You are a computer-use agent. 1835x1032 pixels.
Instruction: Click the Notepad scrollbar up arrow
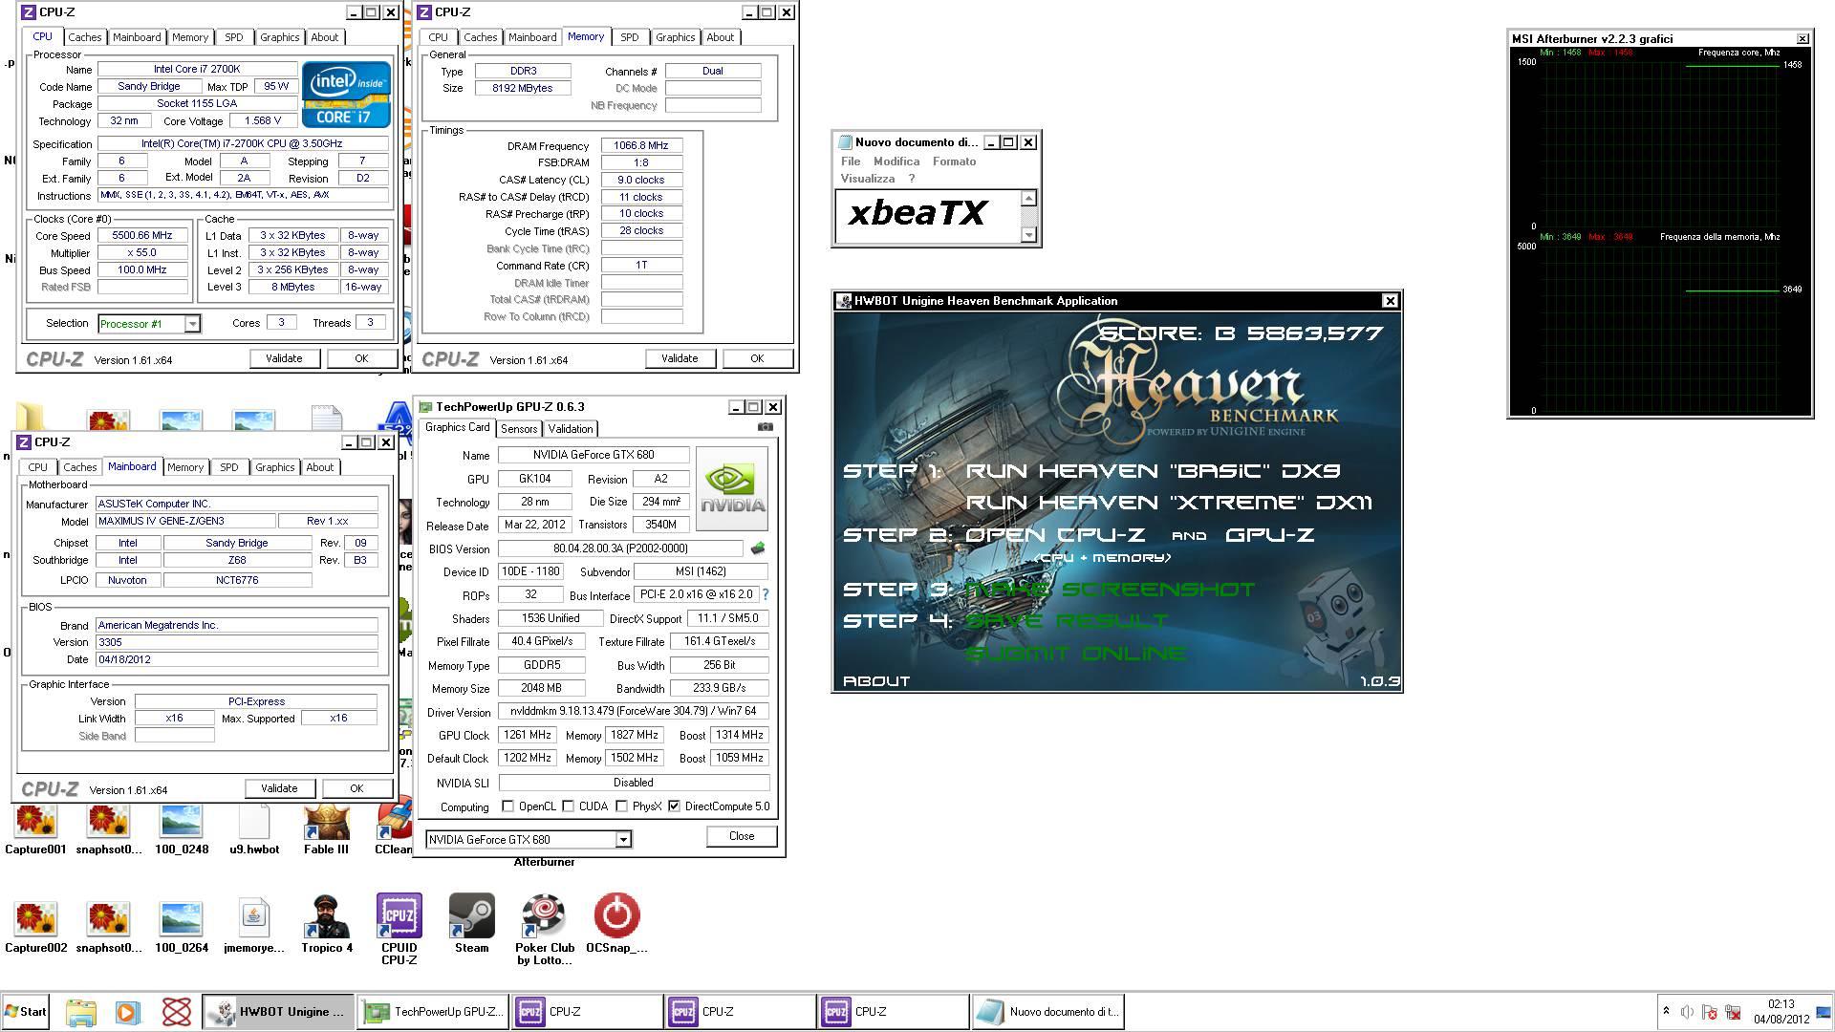[1028, 198]
